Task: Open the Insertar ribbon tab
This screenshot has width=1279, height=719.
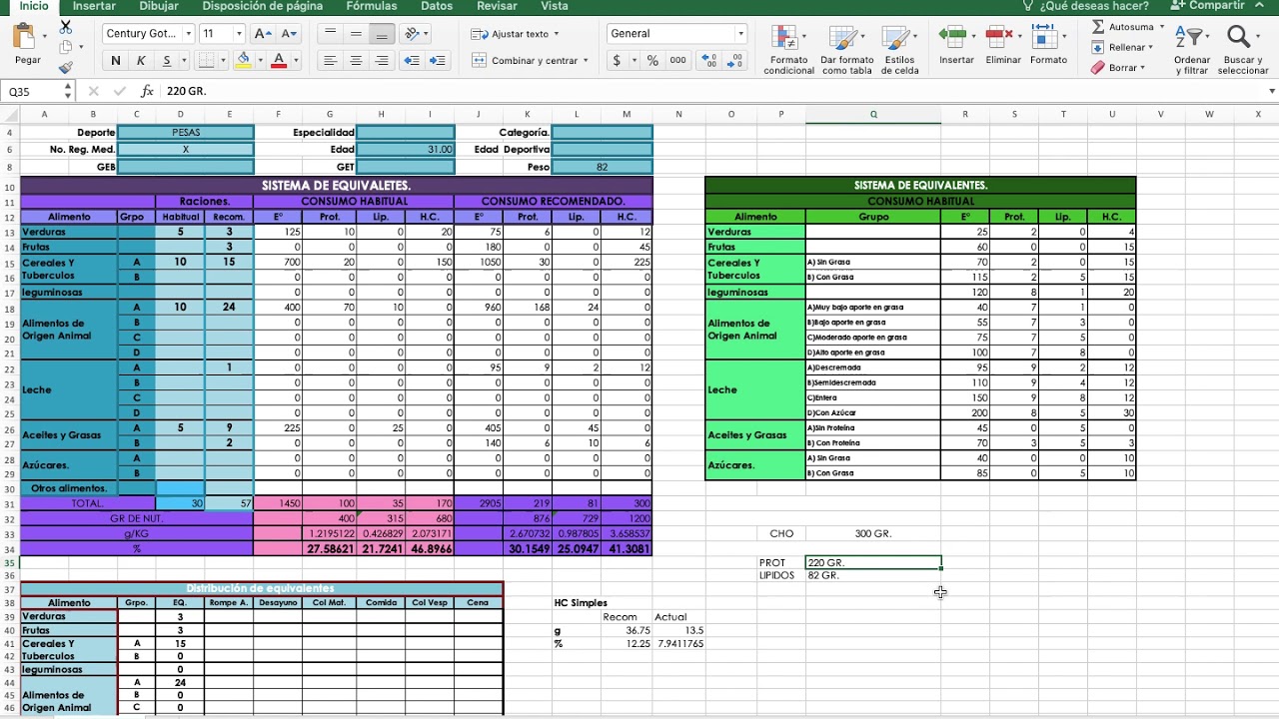Action: 94,6
